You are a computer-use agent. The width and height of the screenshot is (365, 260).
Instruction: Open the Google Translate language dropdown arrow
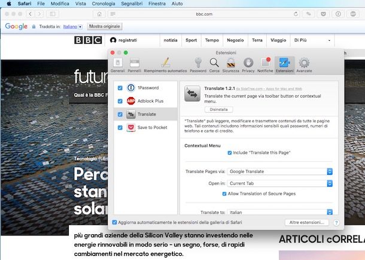tap(80, 27)
